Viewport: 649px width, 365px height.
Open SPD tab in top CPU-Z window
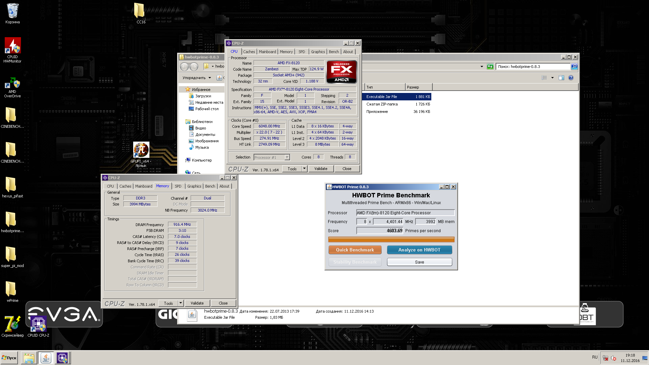point(302,52)
